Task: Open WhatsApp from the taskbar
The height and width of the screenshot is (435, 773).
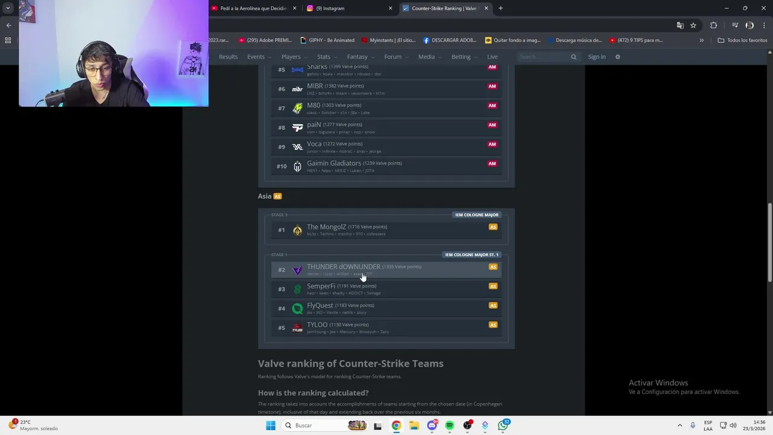Action: click(503, 425)
